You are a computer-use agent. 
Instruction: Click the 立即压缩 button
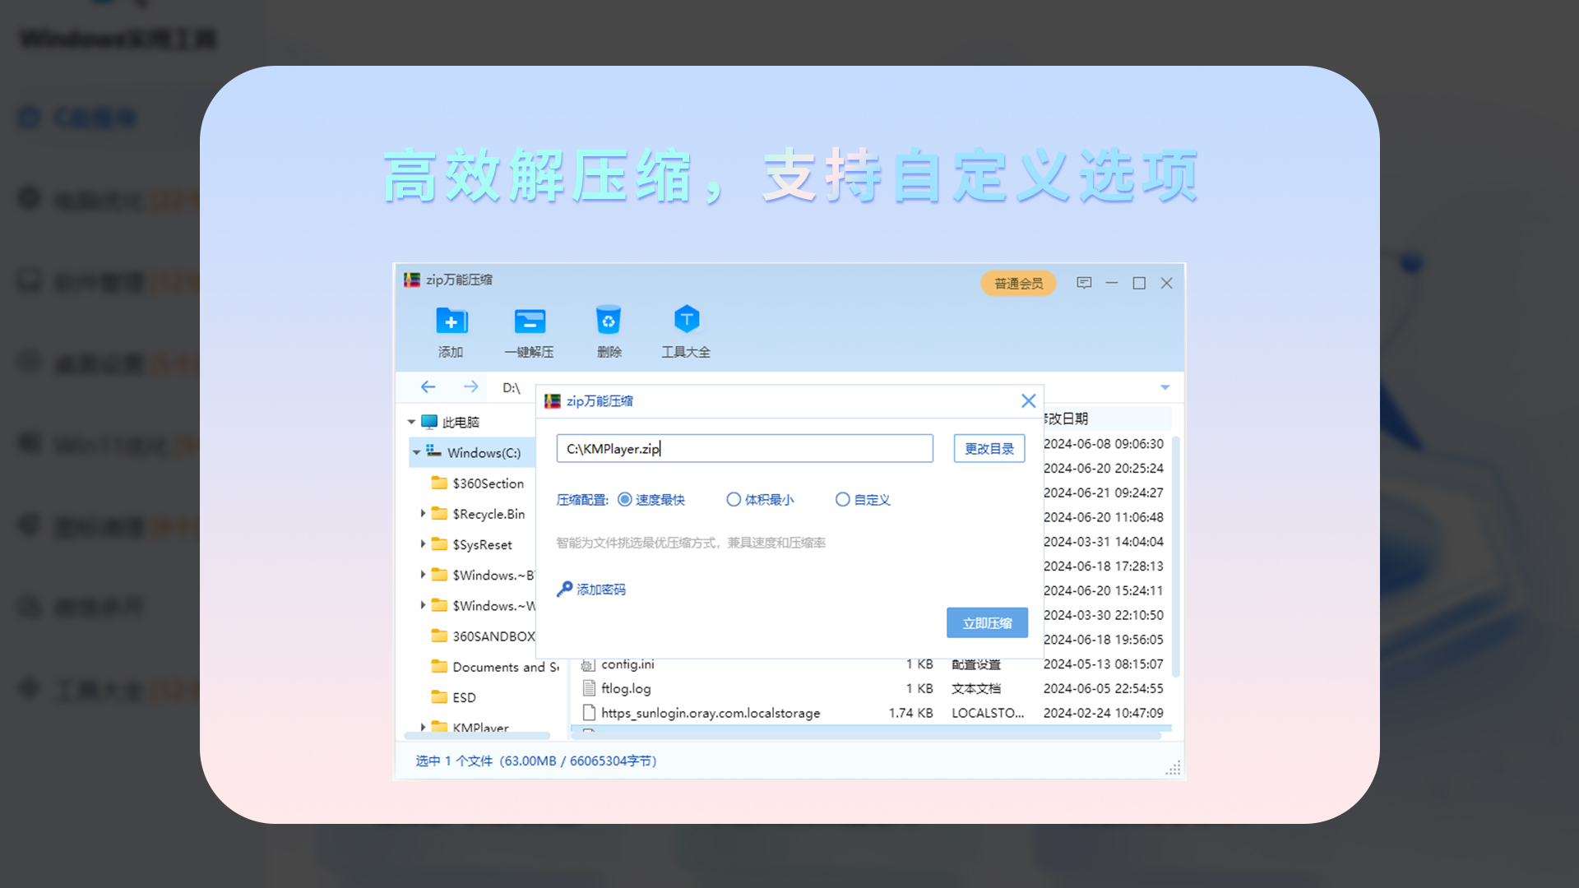click(987, 623)
